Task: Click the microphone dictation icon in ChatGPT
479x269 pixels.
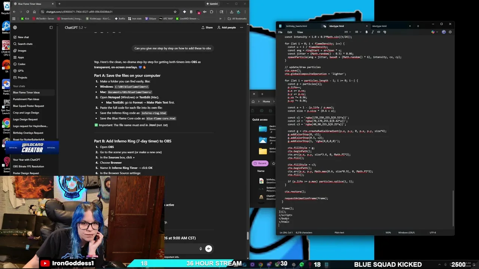Action: pyautogui.click(x=201, y=248)
